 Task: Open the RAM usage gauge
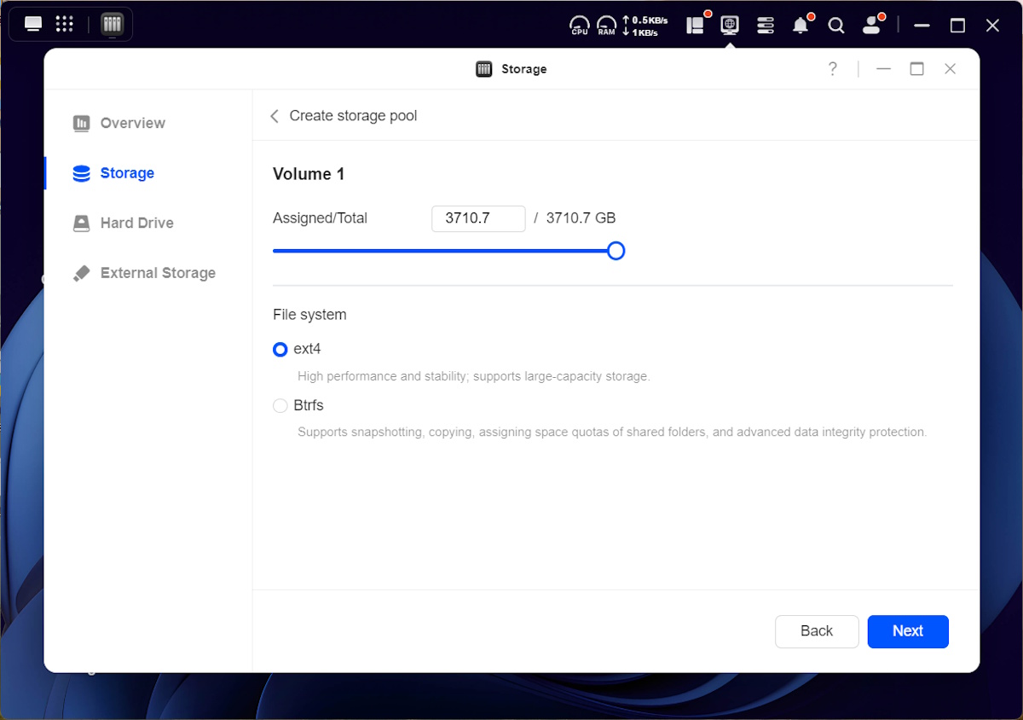click(x=606, y=25)
